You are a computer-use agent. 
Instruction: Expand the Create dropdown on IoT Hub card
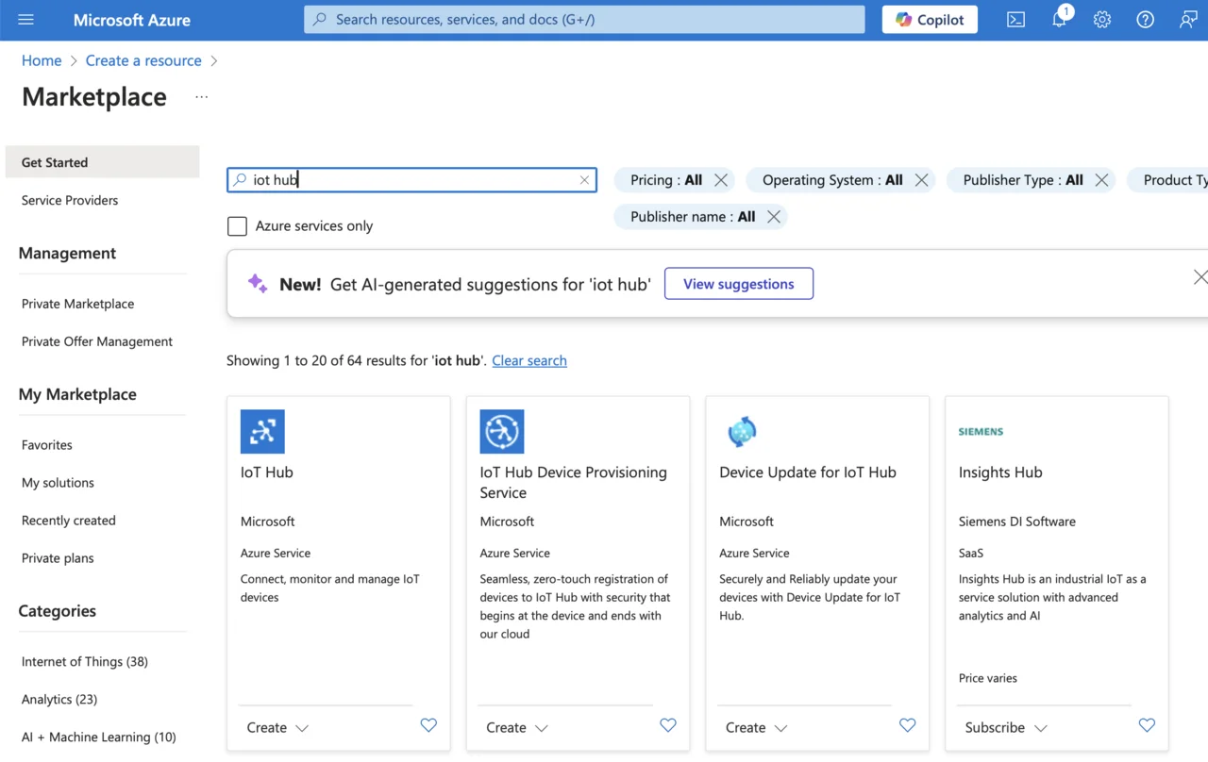tap(277, 728)
